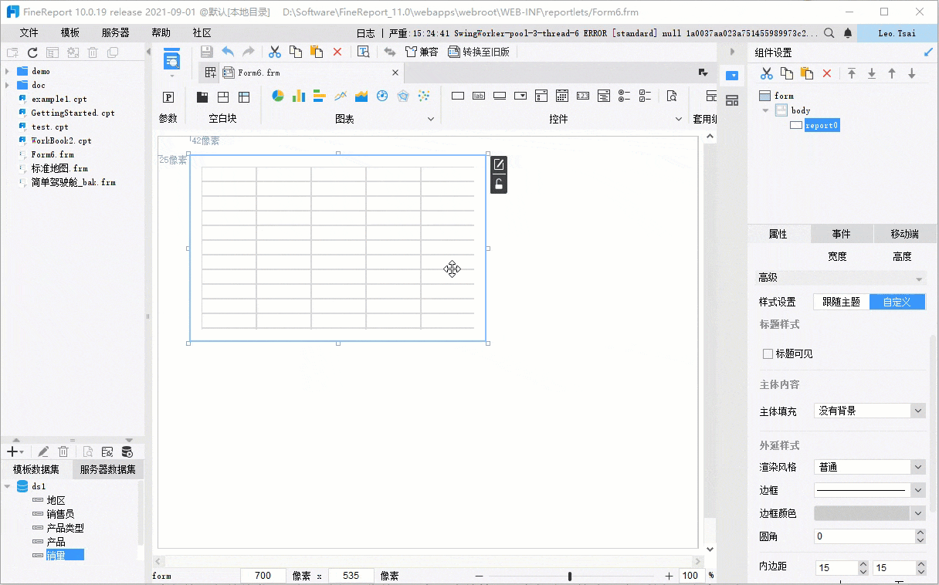Click the form width input field
The width and height of the screenshot is (939, 585).
point(263,576)
